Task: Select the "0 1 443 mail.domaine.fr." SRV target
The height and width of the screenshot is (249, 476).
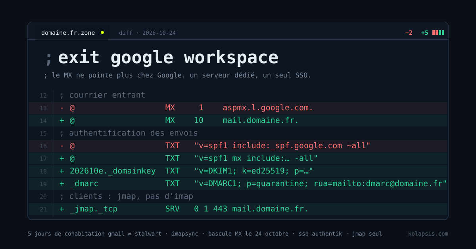Action: tap(251, 209)
